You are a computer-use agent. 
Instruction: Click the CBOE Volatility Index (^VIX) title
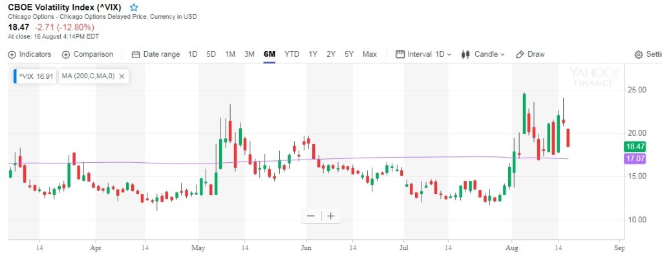tap(66, 7)
